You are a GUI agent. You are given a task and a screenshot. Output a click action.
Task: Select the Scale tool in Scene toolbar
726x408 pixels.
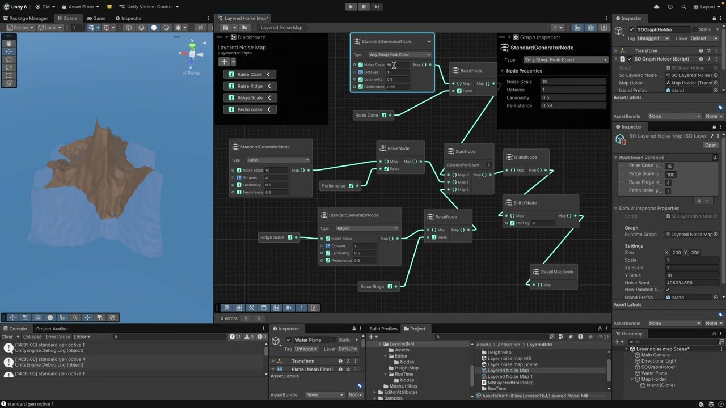(9, 67)
